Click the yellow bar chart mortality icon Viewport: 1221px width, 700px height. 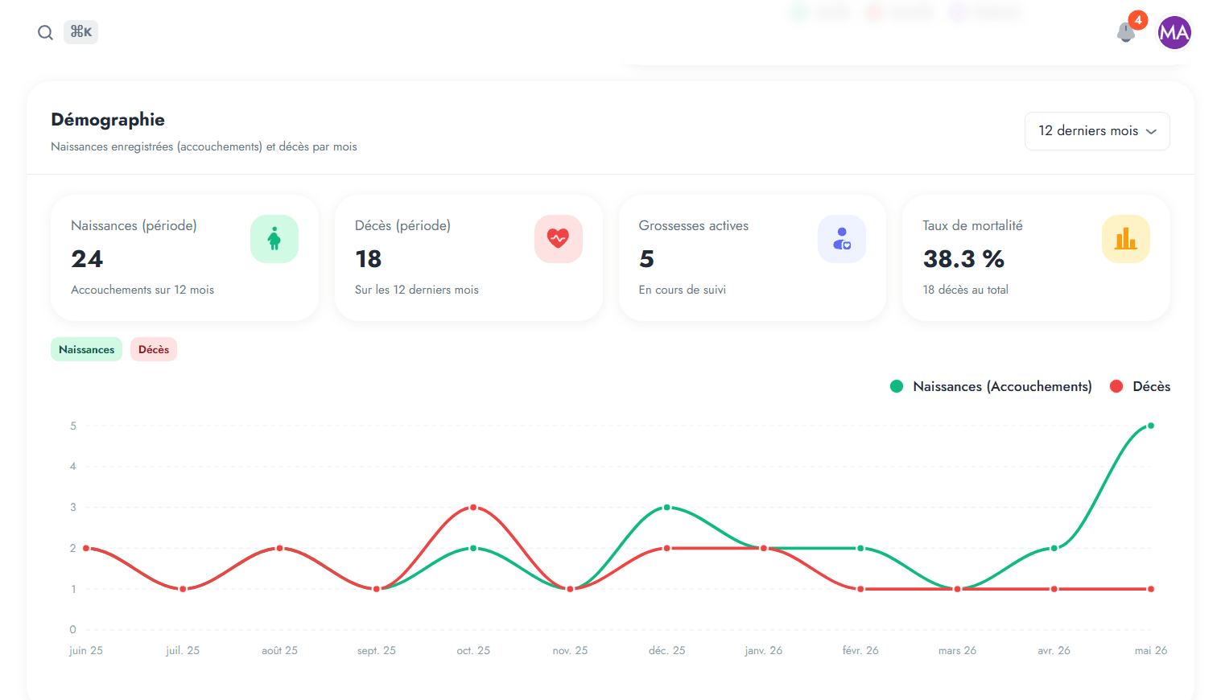pyautogui.click(x=1126, y=239)
